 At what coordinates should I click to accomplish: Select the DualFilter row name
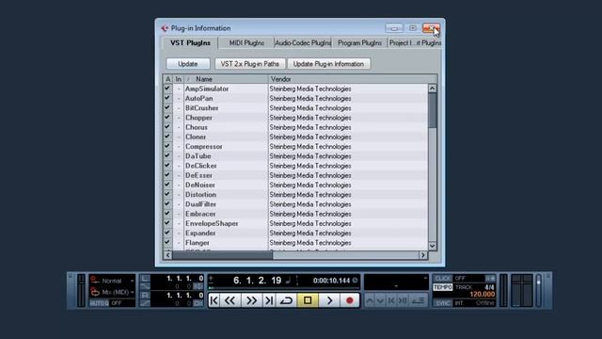click(x=200, y=204)
